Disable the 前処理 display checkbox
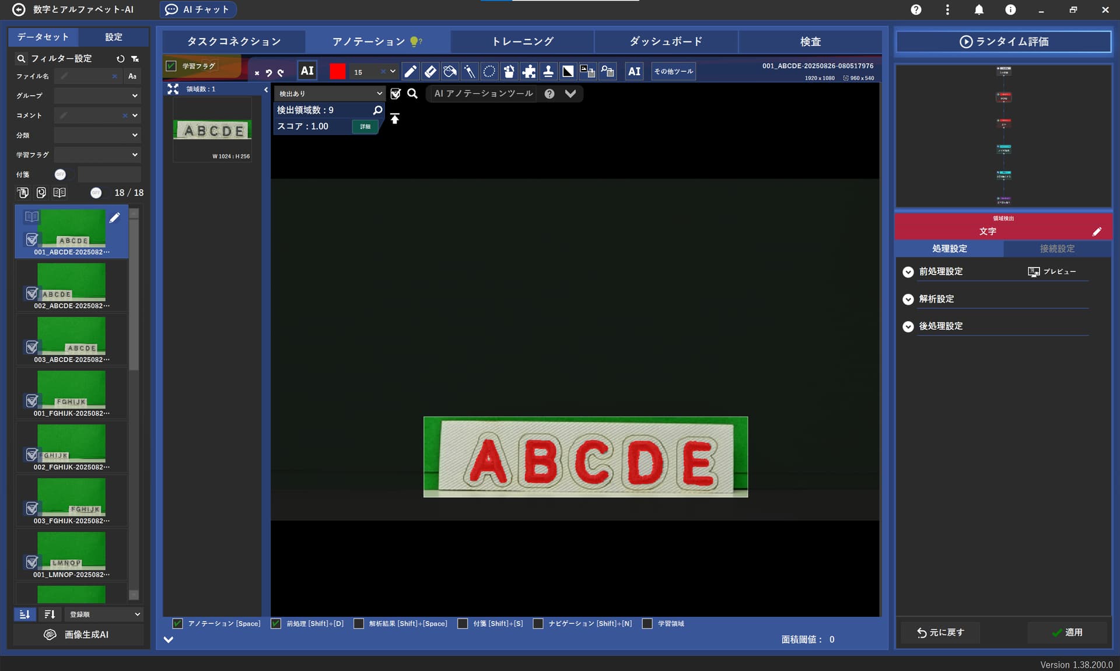This screenshot has height=671, width=1120. 276,623
